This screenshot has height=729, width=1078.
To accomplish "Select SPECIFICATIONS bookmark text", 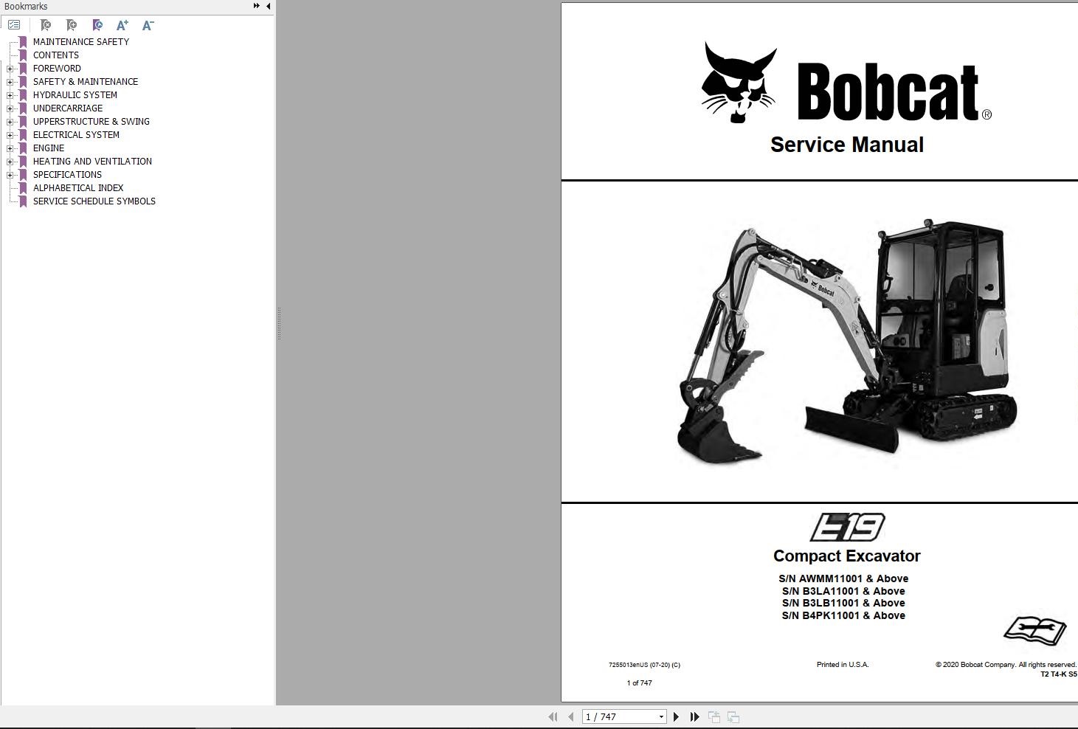I will click(x=67, y=175).
